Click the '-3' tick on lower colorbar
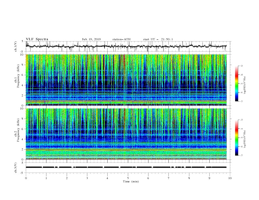Screen dimensions: 259x200 [241, 120]
